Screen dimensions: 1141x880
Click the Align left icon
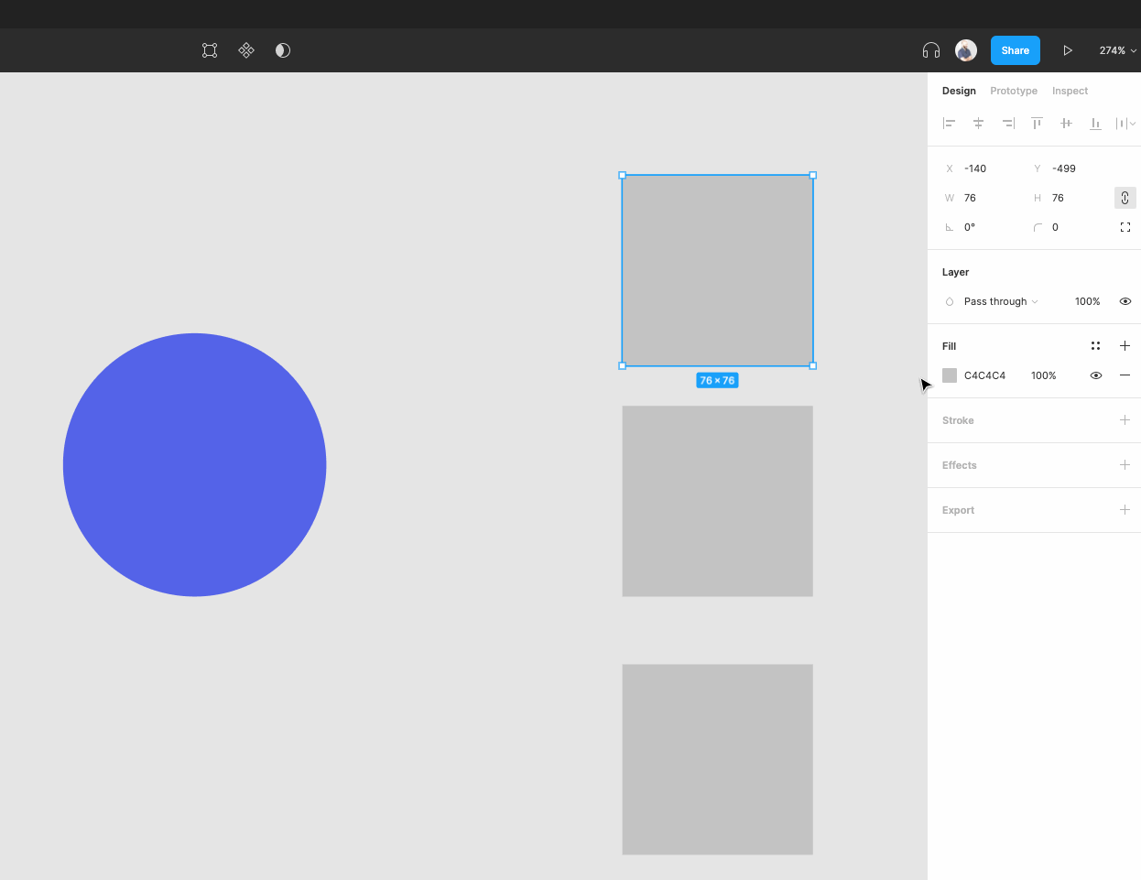pyautogui.click(x=950, y=123)
